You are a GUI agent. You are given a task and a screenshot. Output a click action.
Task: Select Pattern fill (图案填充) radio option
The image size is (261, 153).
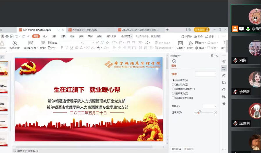[173, 93]
